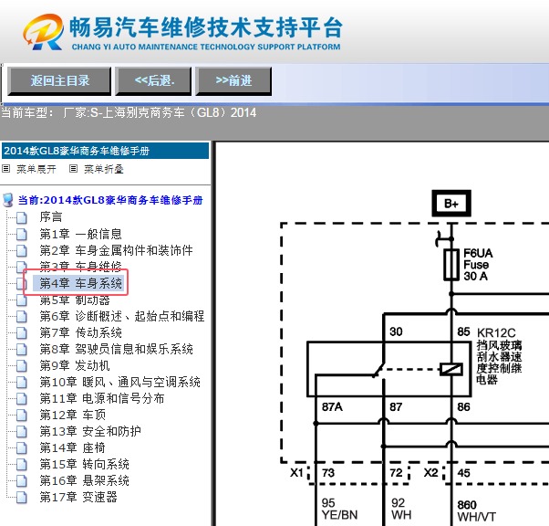This screenshot has height=526, width=549.
Task: Click the 860 WH/VT wire label
Action: (x=477, y=510)
